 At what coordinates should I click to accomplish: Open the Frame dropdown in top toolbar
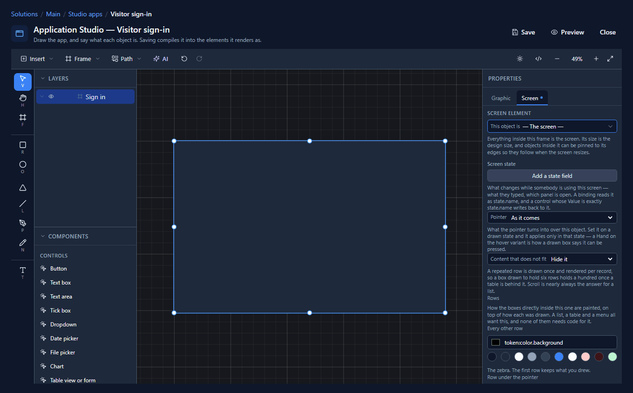pos(82,59)
